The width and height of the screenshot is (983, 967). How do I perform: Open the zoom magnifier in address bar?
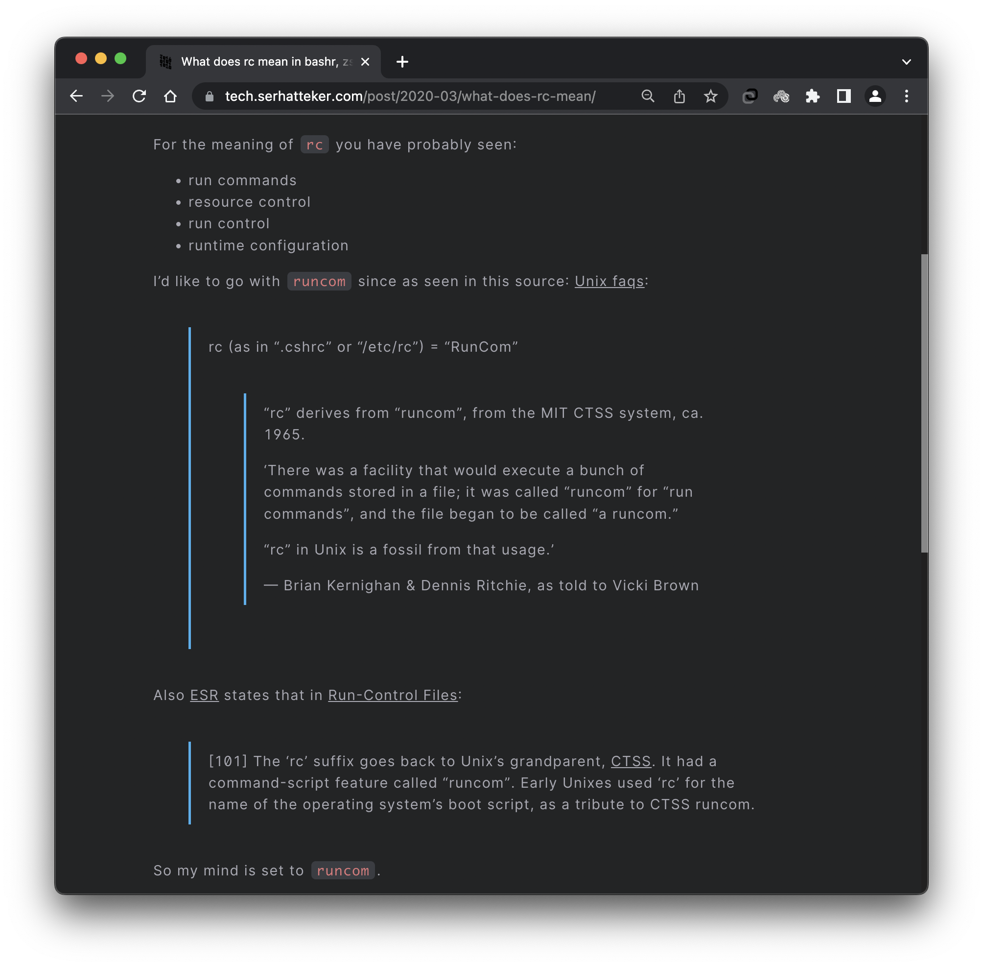point(648,96)
